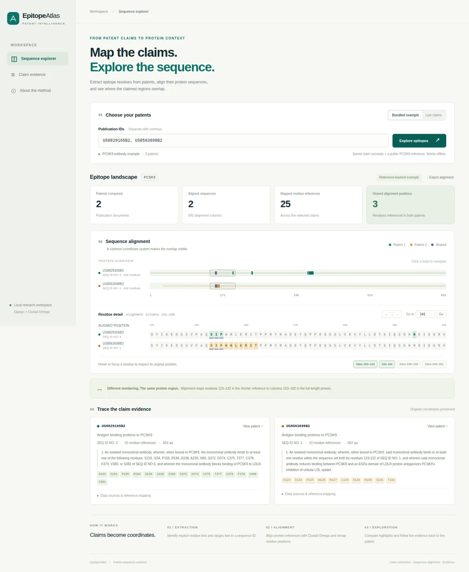
Task: Go to previous alignment columns arrow
Action: pos(387,314)
